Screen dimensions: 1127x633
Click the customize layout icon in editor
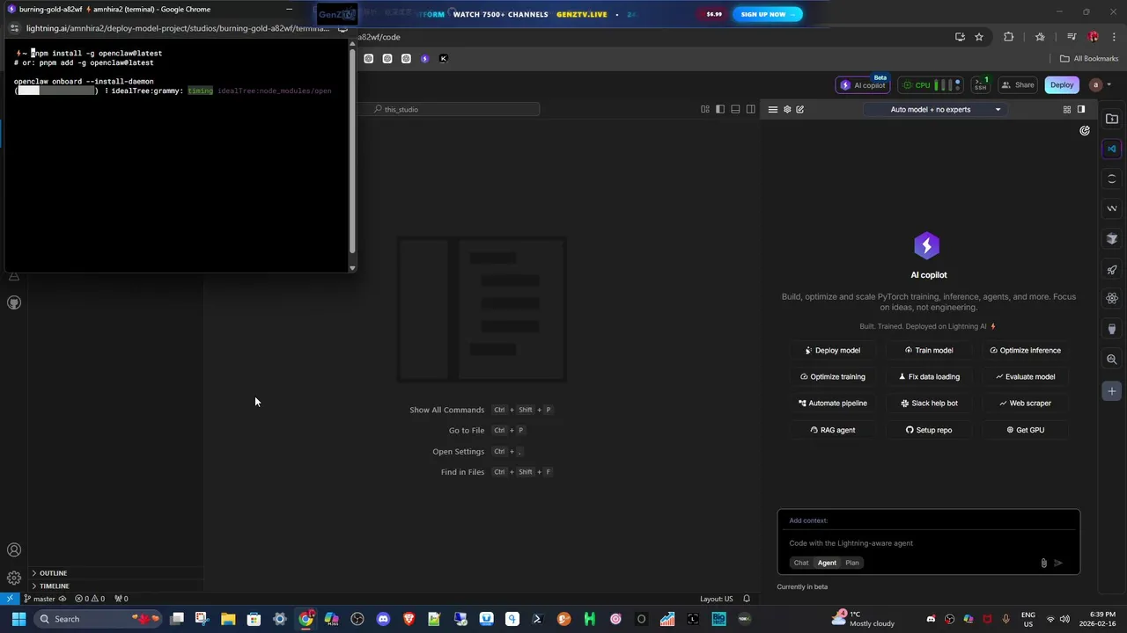705,109
